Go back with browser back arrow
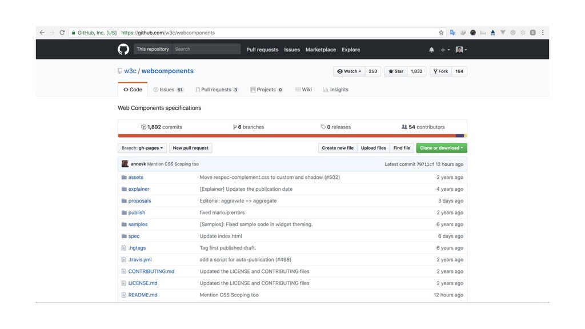 42,33
